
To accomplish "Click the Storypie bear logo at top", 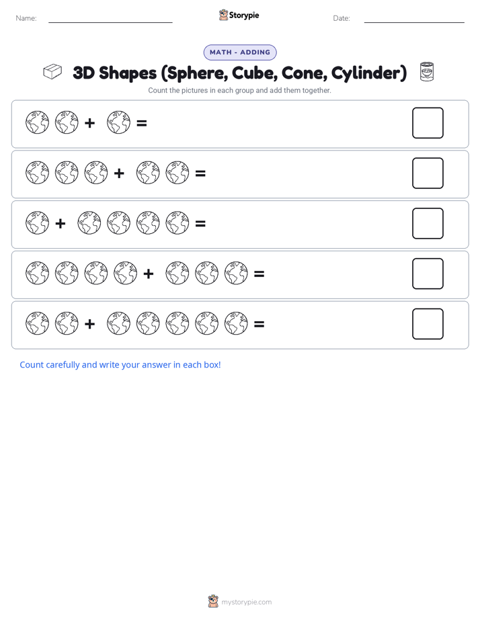I will (x=223, y=15).
